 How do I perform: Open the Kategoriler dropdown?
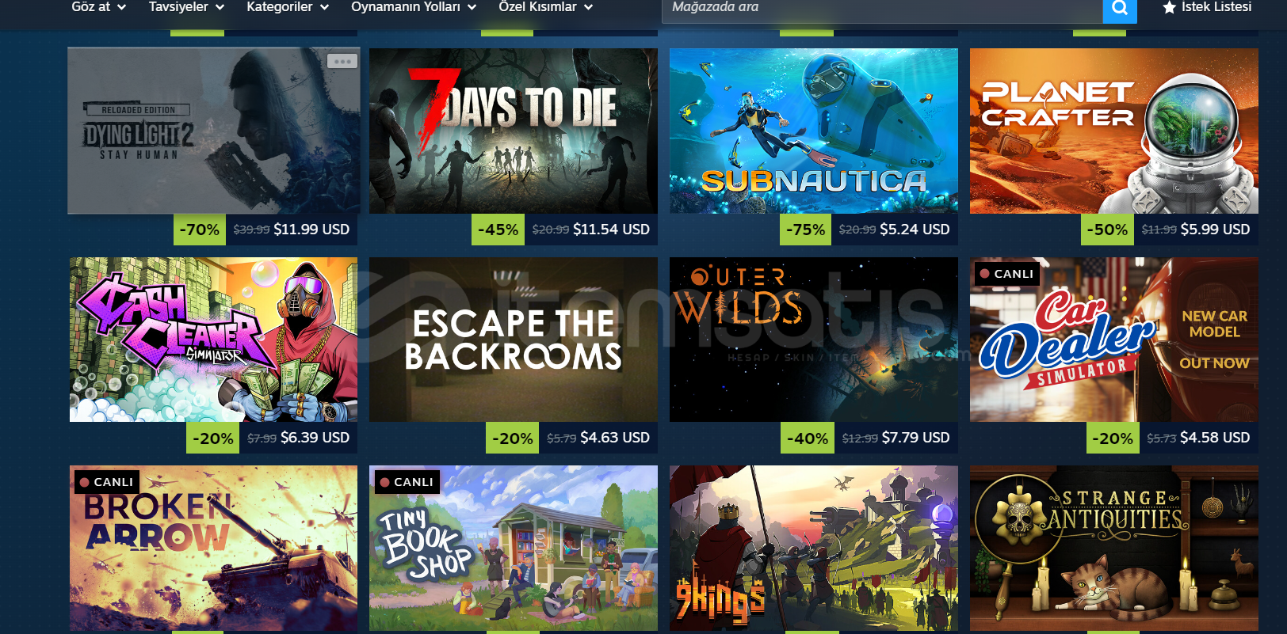tap(288, 7)
